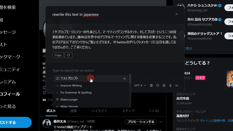Choose the Make Shorter action
Screen dimensions: 233x131
click(x=91, y=106)
